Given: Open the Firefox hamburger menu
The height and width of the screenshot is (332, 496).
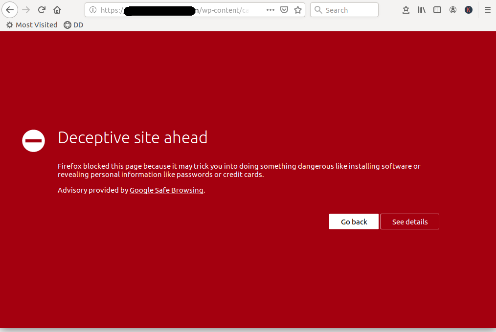Looking at the screenshot, I should (x=487, y=10).
